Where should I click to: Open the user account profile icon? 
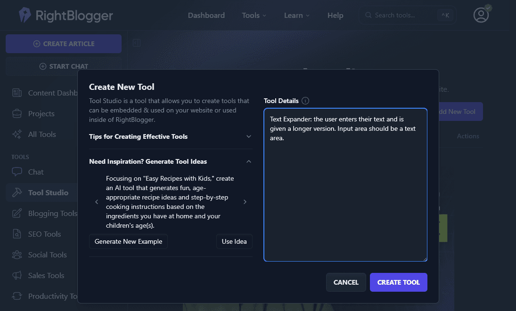click(481, 15)
